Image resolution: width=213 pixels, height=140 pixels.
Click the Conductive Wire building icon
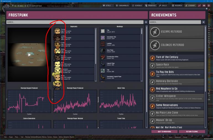pyautogui.click(x=103, y=57)
